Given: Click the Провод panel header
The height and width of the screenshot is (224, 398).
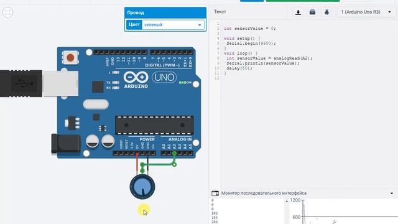Looking at the screenshot, I should point(165,12).
